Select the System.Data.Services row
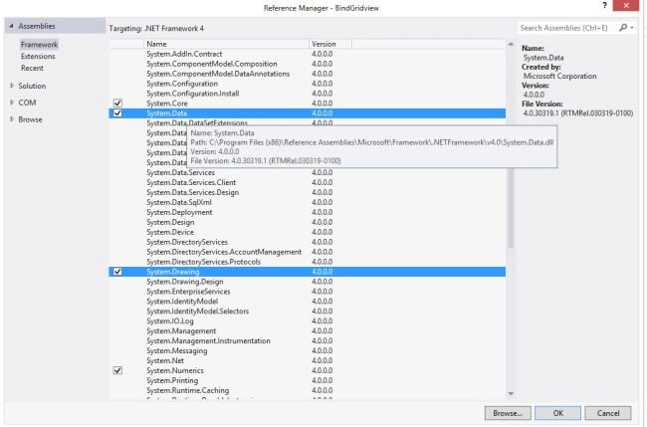Image resolution: width=647 pixels, height=427 pixels. (x=307, y=172)
